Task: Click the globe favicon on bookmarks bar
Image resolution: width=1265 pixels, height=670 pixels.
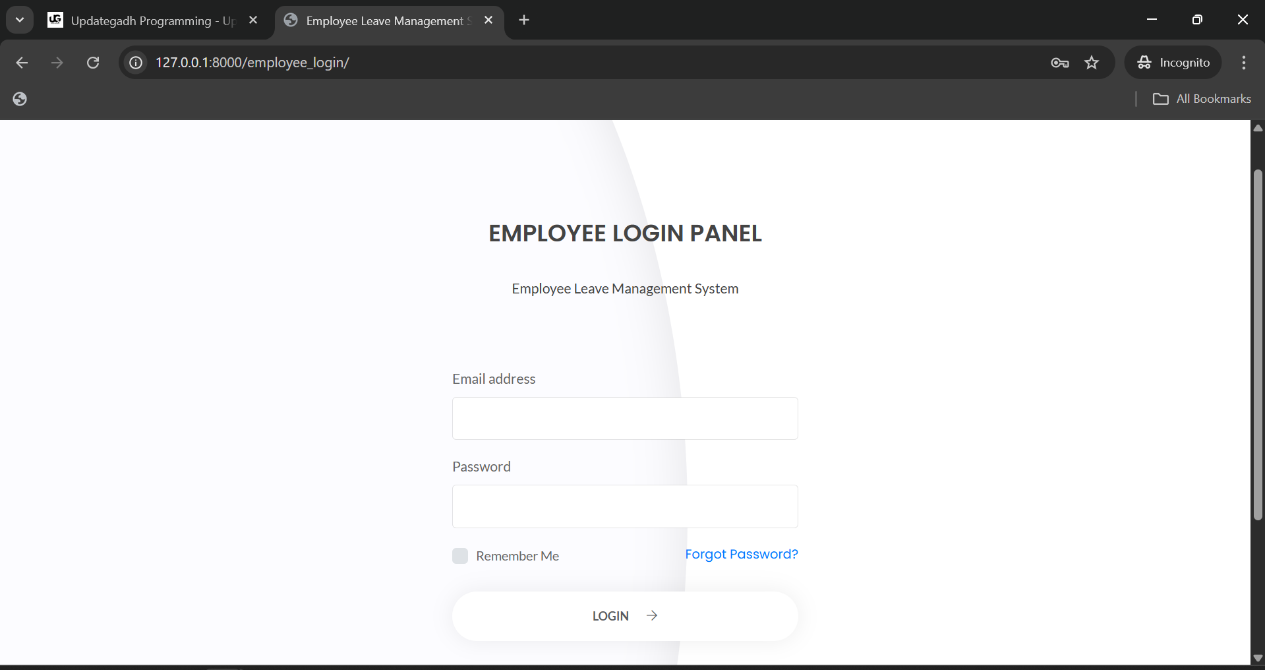Action: tap(19, 98)
